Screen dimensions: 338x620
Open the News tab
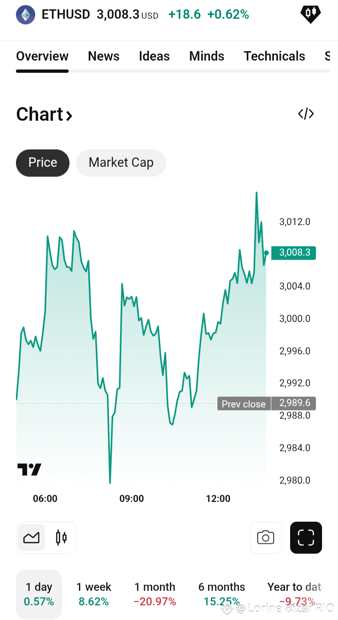point(104,56)
